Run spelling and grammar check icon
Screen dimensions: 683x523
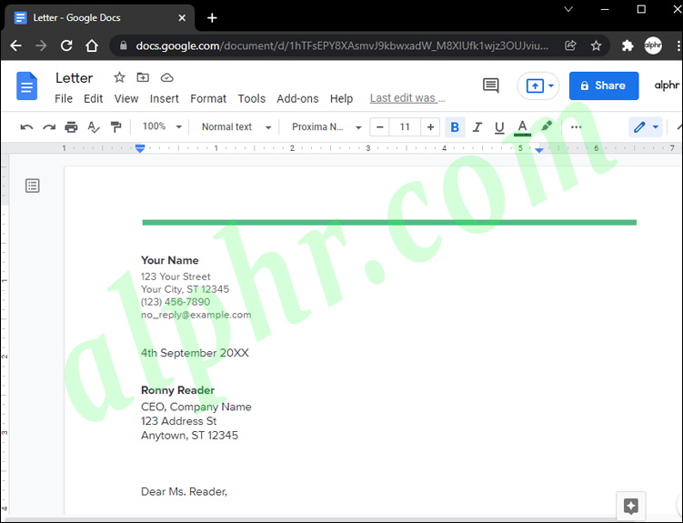tap(94, 127)
